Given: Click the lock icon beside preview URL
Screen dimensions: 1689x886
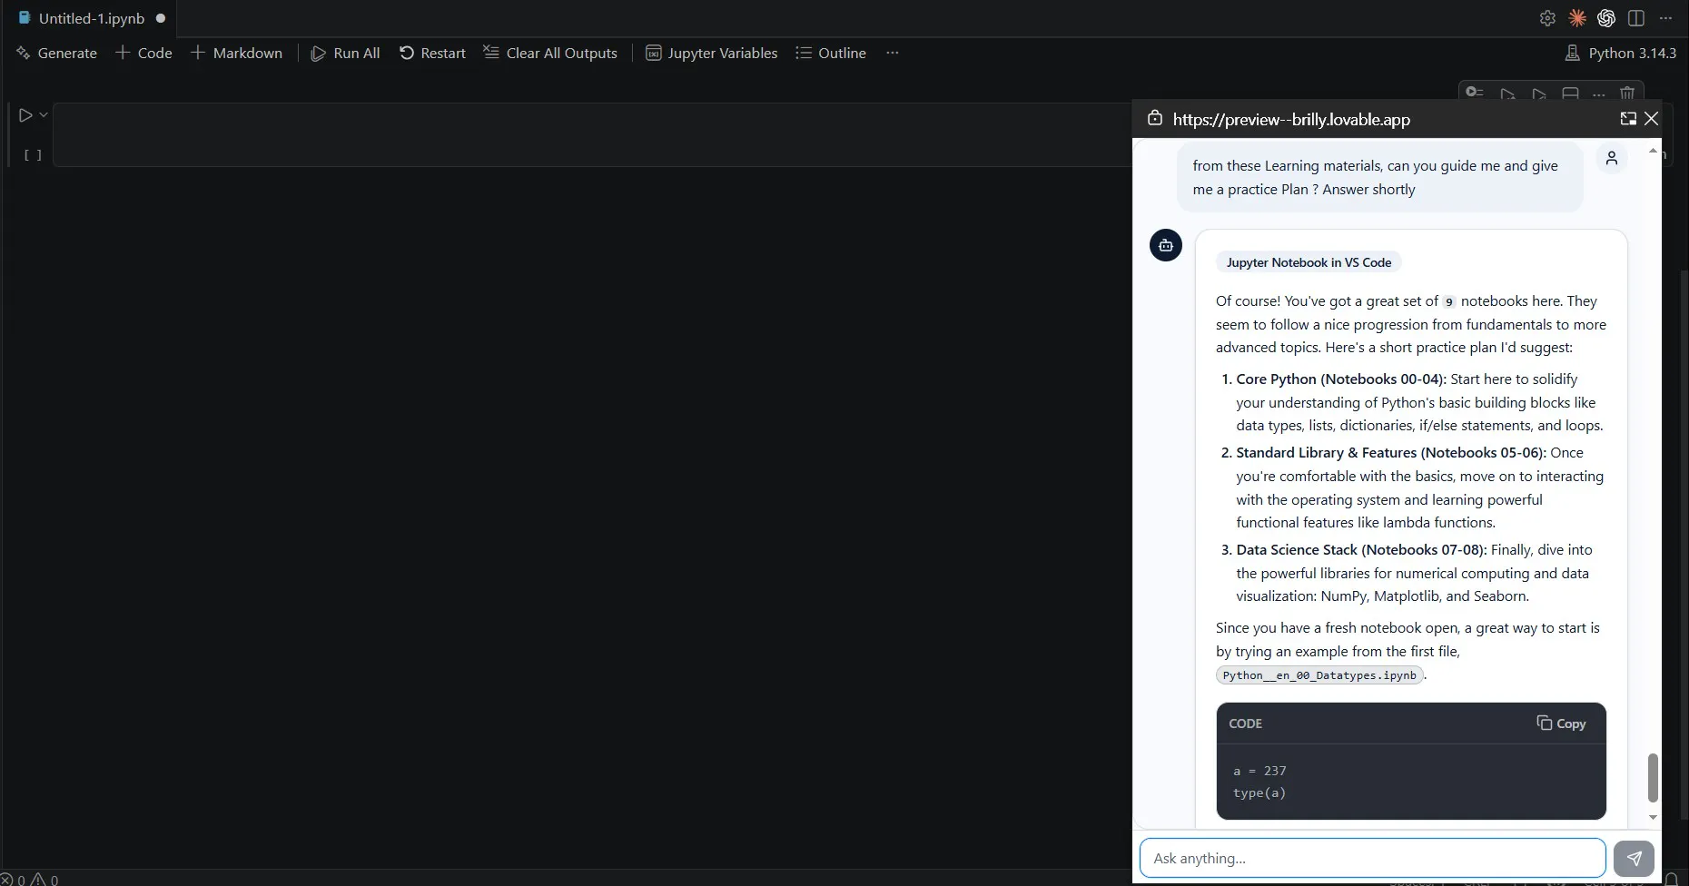Looking at the screenshot, I should (x=1155, y=118).
